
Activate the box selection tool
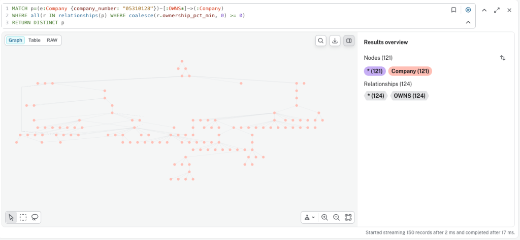pyautogui.click(x=23, y=217)
